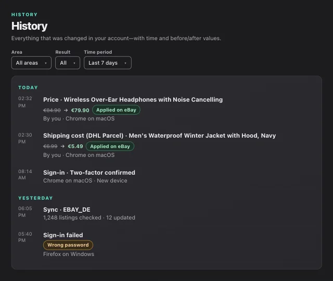The width and height of the screenshot is (333, 281).
Task: Click the 05:40 PM timestamp
Action: [x=25, y=237]
